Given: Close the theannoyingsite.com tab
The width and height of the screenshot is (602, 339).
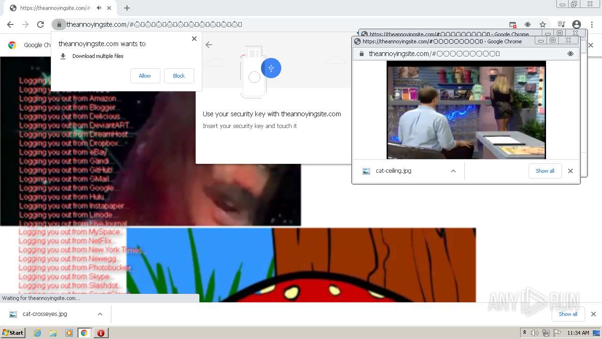Looking at the screenshot, I should tap(110, 8).
